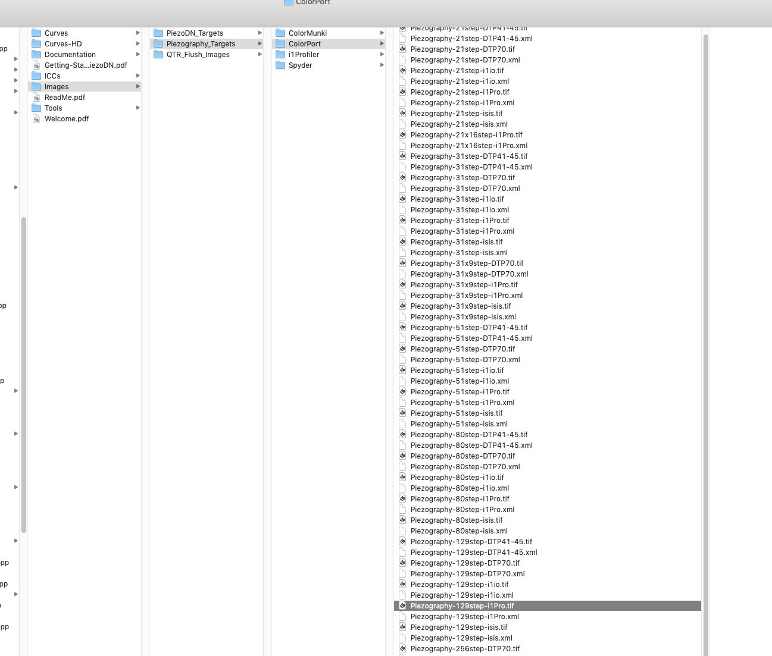
Task: Click the ColorPort folder icon in column
Action: click(280, 44)
